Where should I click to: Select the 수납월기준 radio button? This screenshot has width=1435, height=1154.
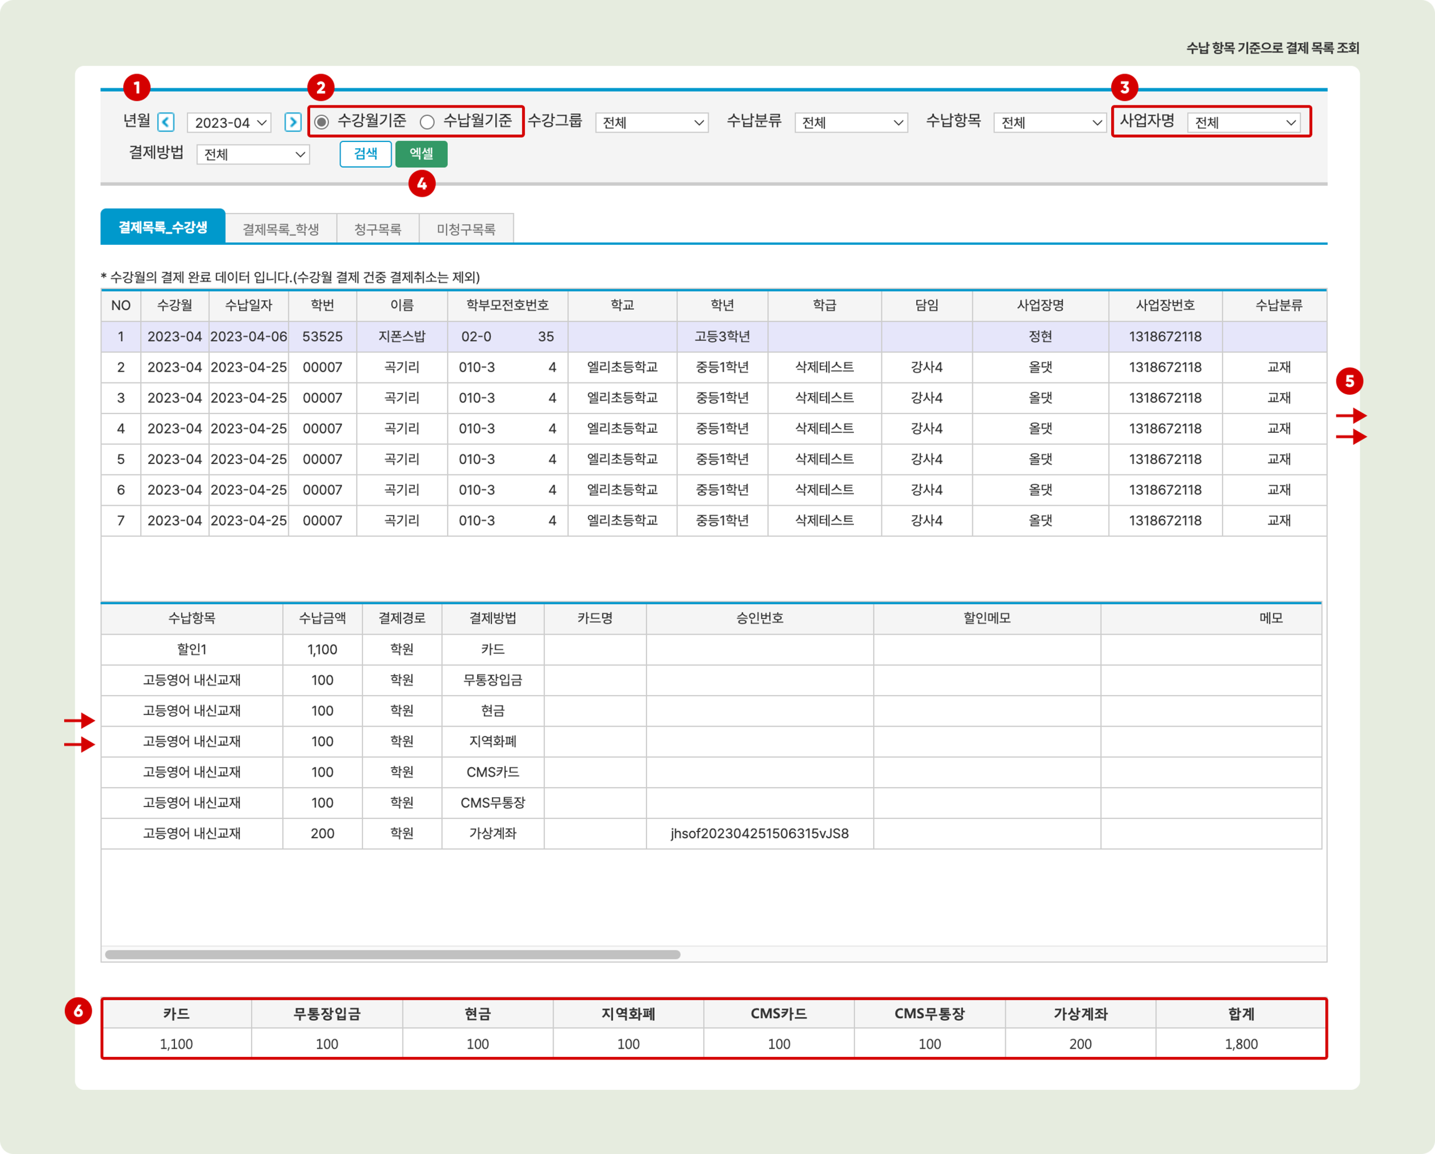point(427,122)
